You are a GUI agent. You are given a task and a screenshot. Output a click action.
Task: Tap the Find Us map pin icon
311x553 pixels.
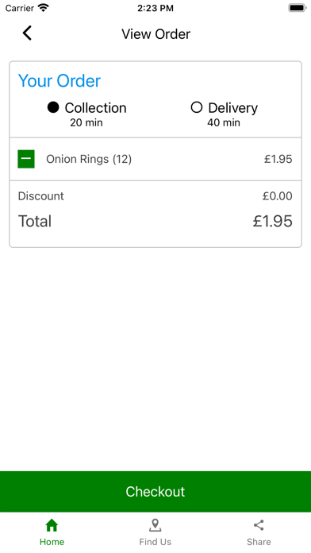point(155,525)
